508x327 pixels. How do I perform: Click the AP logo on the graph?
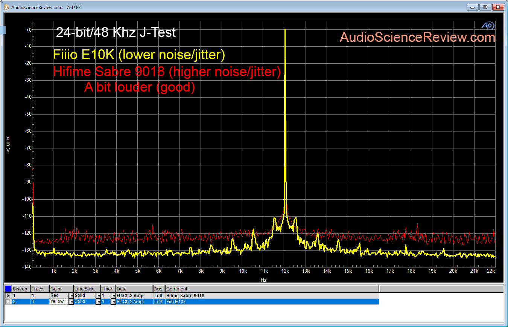pos(488,26)
